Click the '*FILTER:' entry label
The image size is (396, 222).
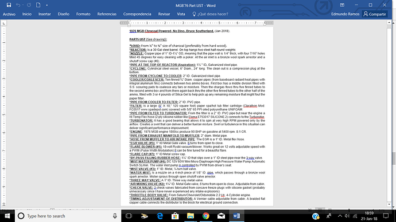coord(136,106)
